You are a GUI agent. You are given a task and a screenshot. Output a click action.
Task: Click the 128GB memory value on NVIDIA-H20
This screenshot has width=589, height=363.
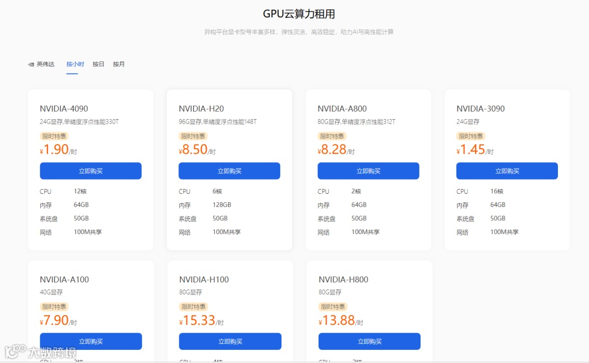coord(221,205)
